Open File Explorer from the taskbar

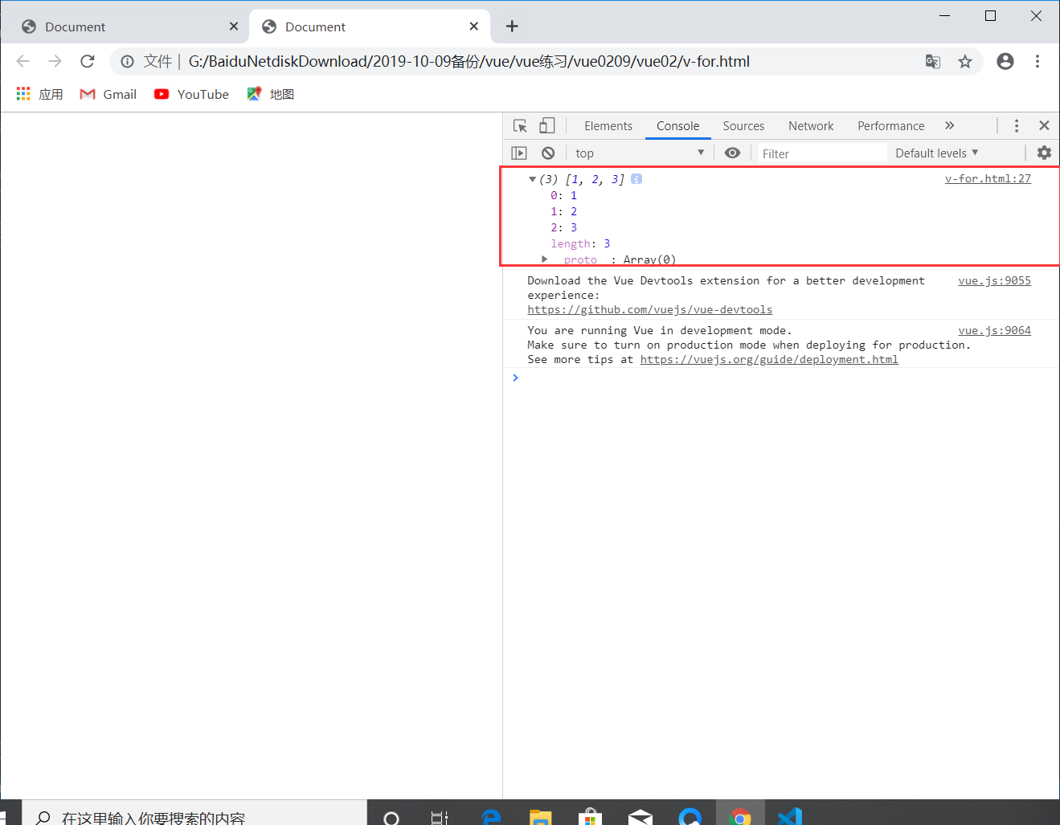[541, 816]
